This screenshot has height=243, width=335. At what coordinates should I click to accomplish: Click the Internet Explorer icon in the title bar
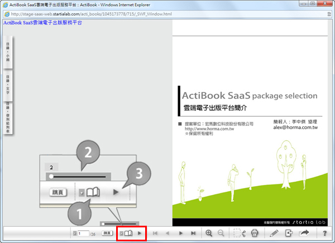pyautogui.click(x=5, y=4)
